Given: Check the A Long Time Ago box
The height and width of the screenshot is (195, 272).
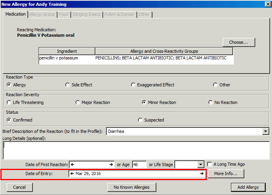Looking at the screenshot, I should (210, 165).
